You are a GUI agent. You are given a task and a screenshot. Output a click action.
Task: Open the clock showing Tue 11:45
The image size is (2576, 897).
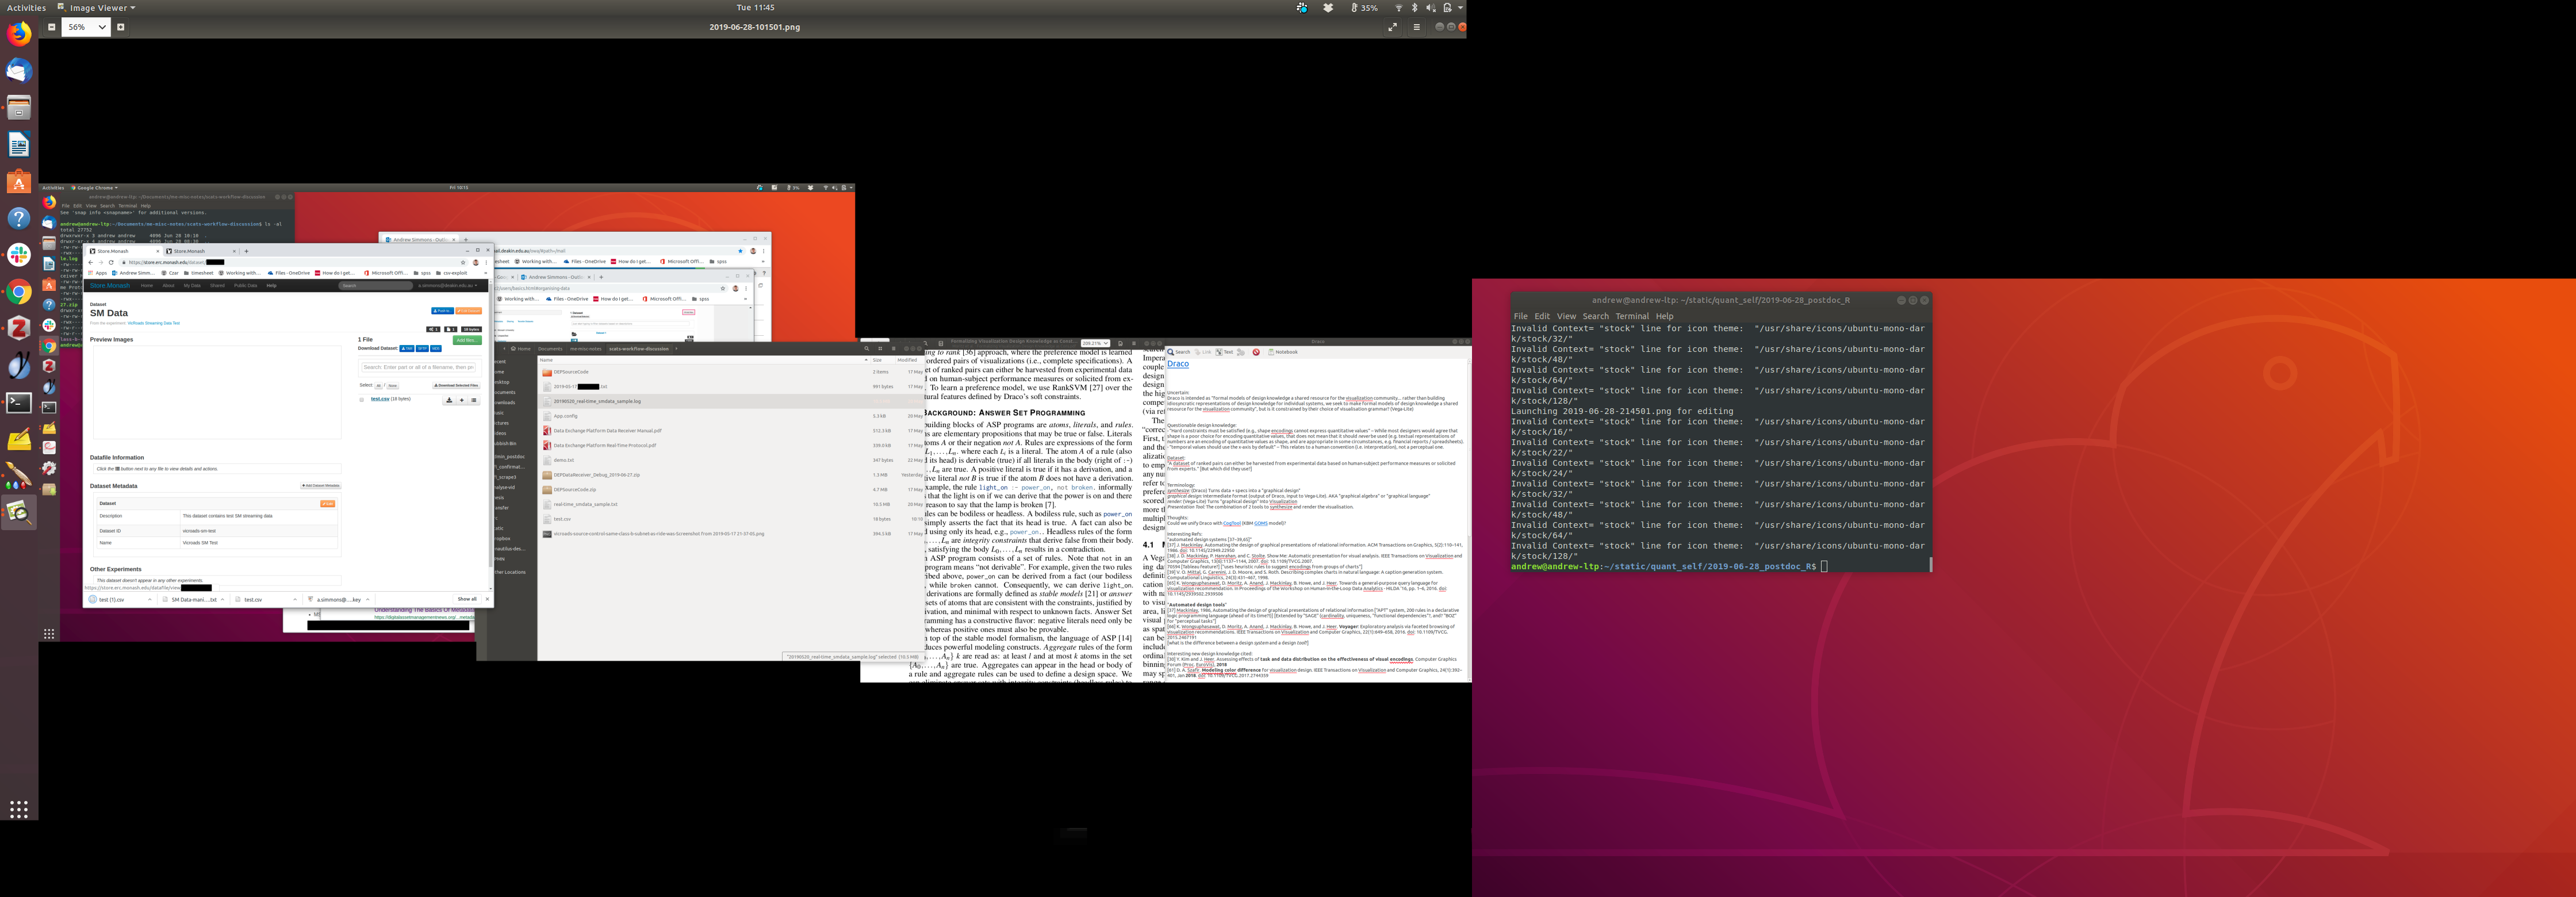[755, 7]
